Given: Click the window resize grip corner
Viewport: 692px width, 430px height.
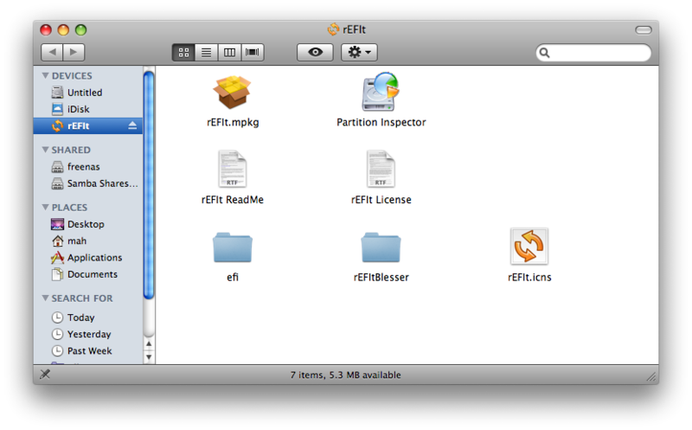Looking at the screenshot, I should coord(651,376).
